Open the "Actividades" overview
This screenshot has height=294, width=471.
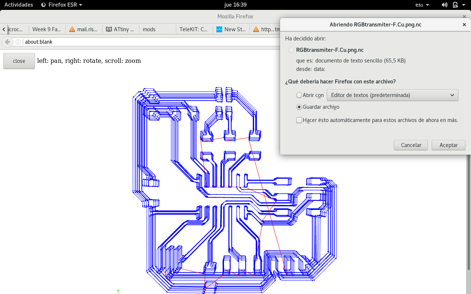click(19, 5)
